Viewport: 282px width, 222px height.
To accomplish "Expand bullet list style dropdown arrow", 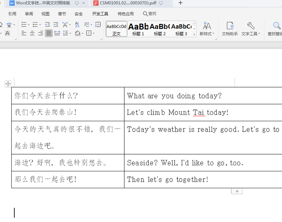I will [x=29, y=25].
